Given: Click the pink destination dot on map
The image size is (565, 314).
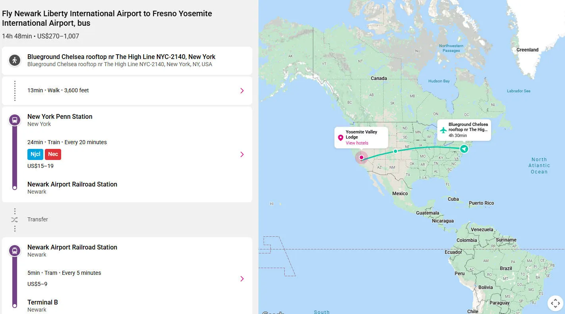Looking at the screenshot, I should coord(361,158).
